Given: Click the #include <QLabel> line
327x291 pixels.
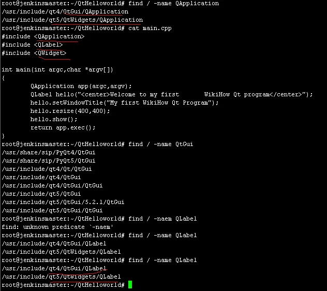Looking at the screenshot, I should pyautogui.click(x=32, y=45).
